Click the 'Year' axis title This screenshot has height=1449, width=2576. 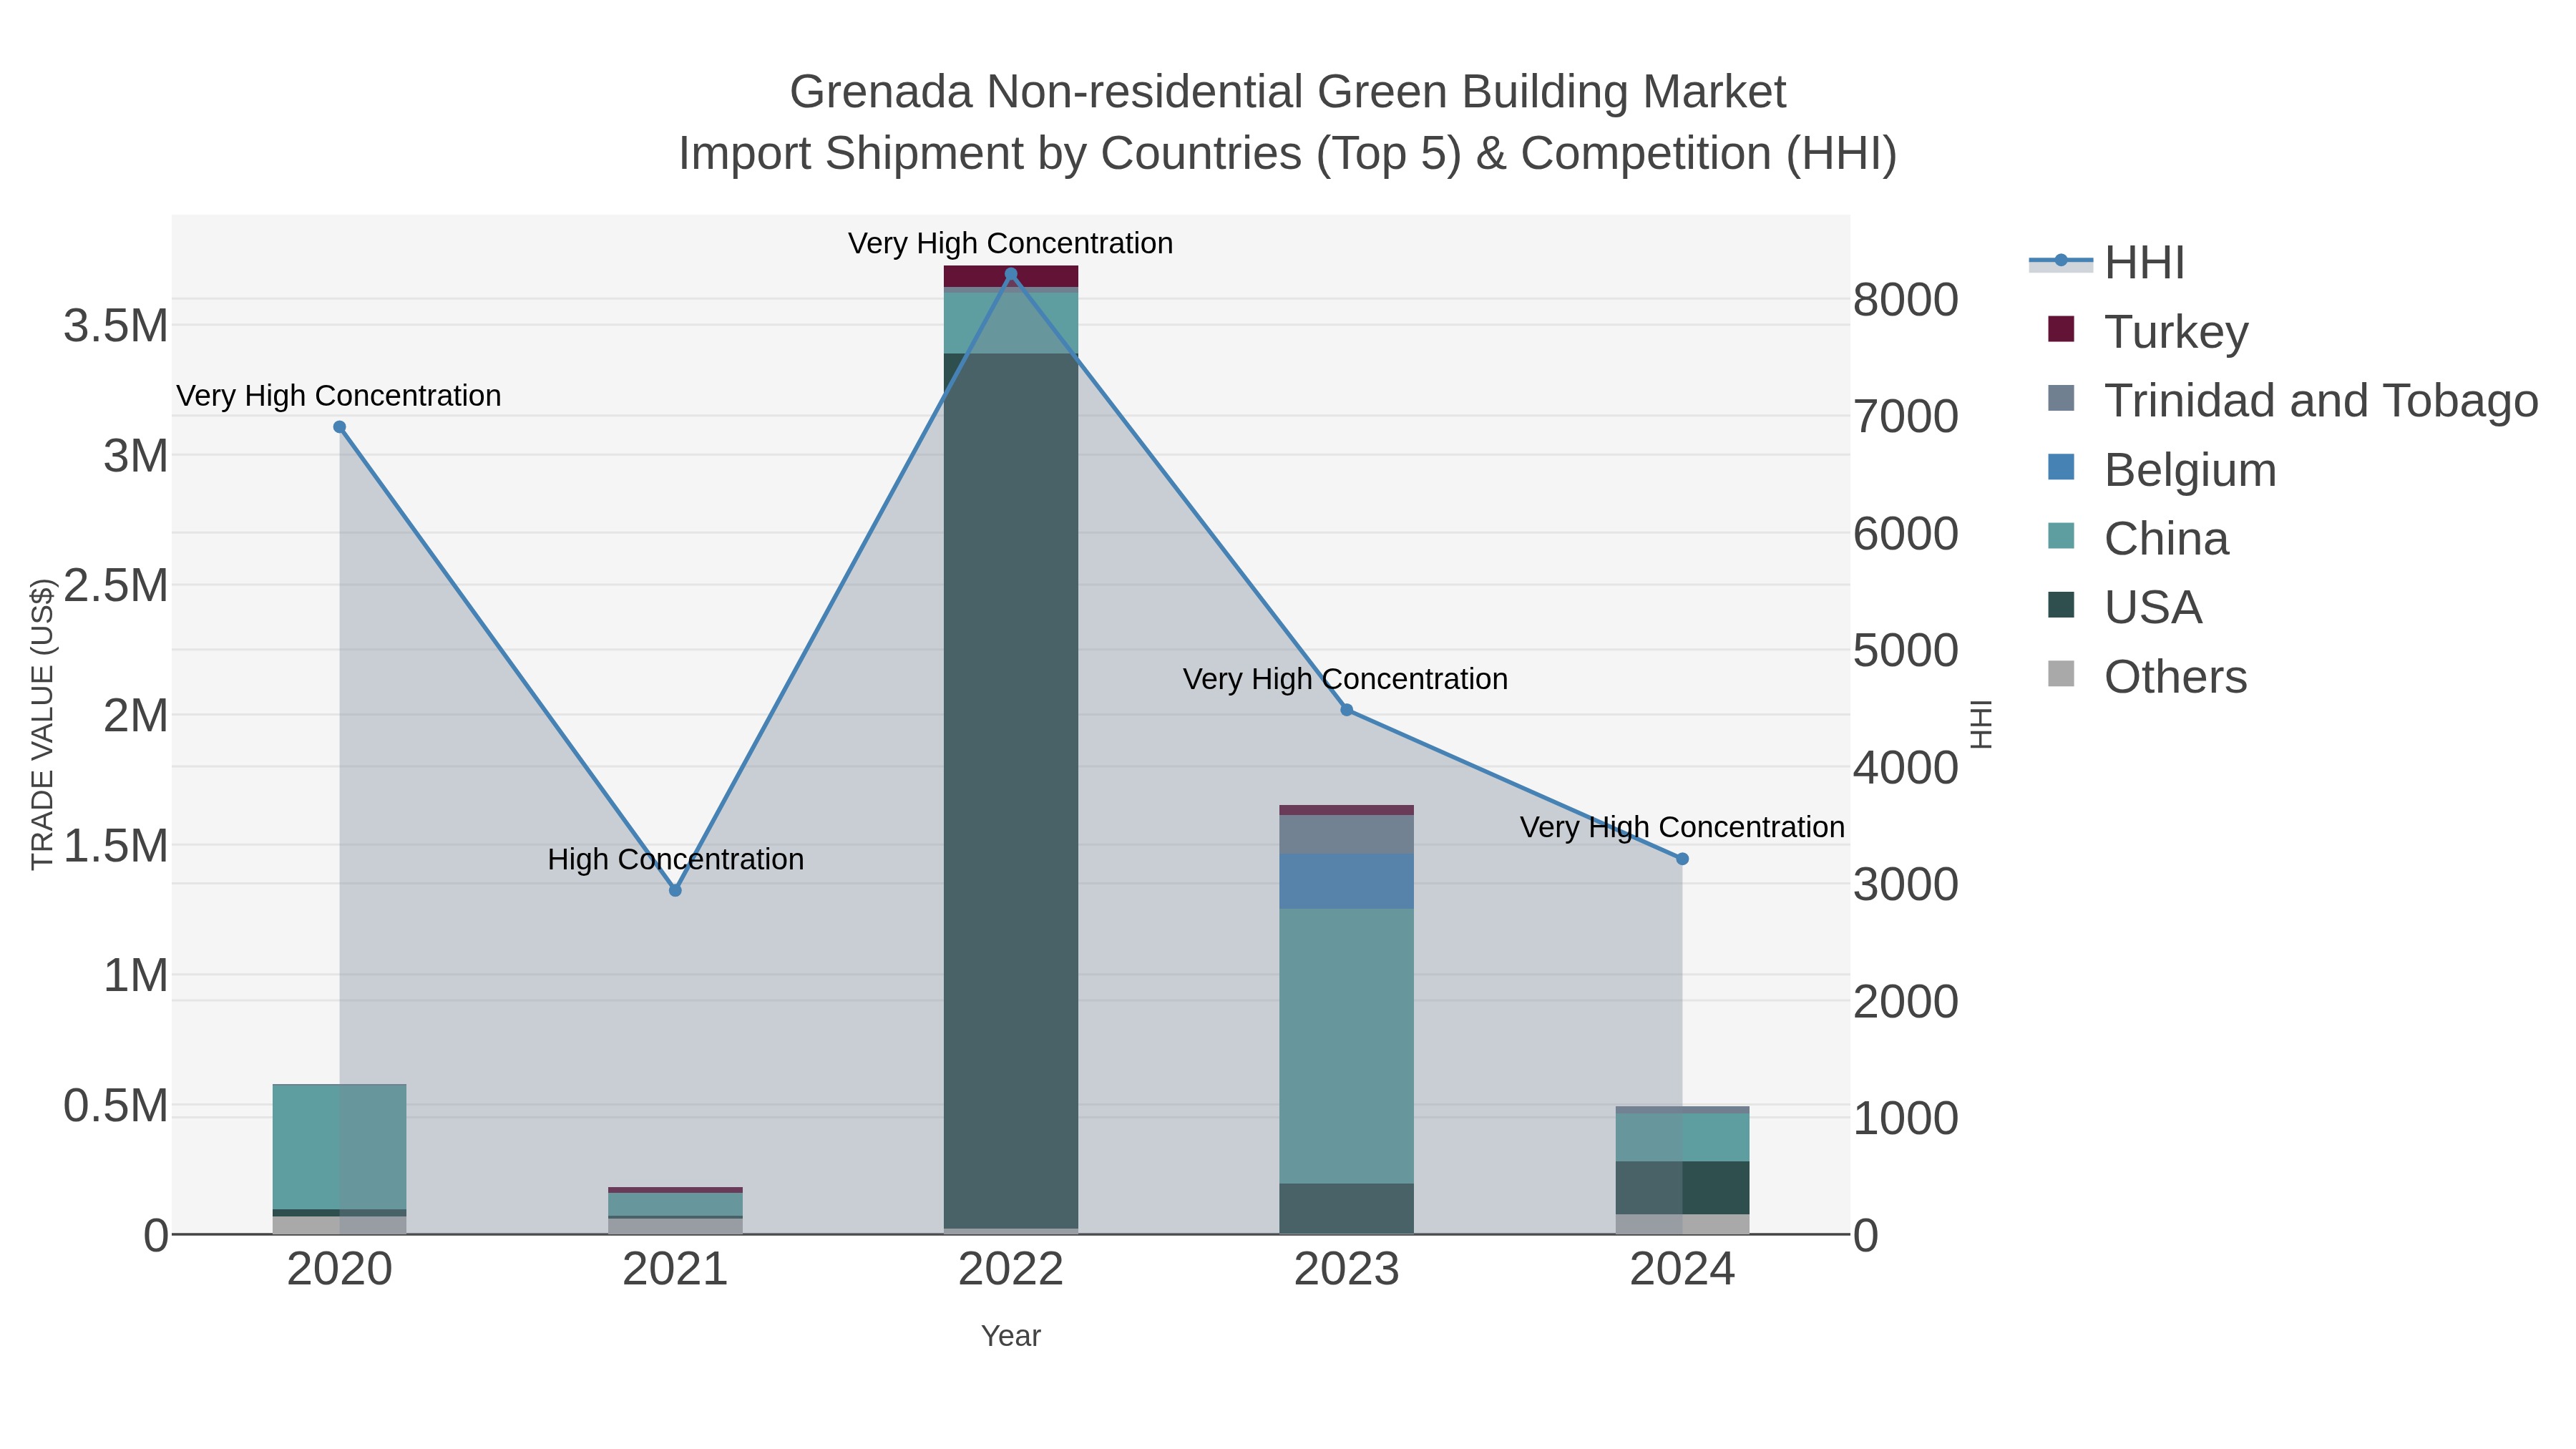tap(1011, 1336)
